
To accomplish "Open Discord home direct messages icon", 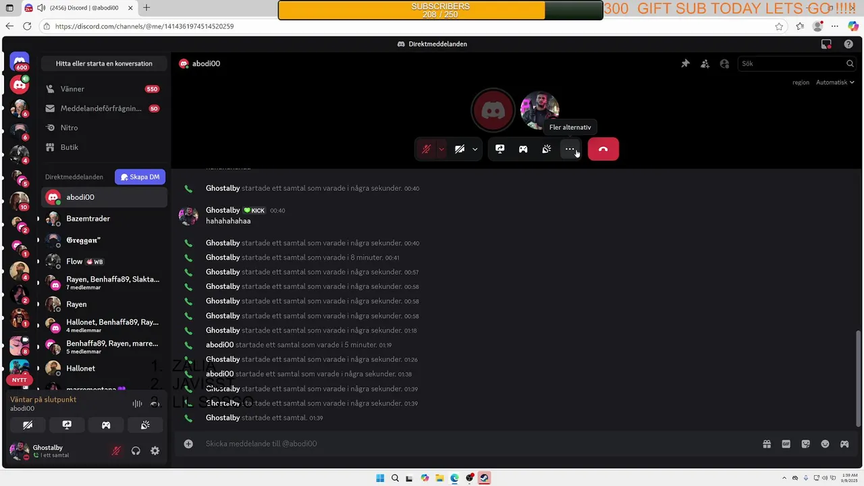I will [20, 63].
